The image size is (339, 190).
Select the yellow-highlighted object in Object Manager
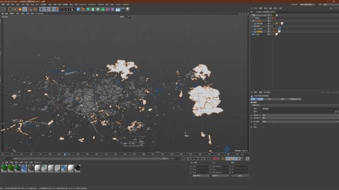click(259, 32)
